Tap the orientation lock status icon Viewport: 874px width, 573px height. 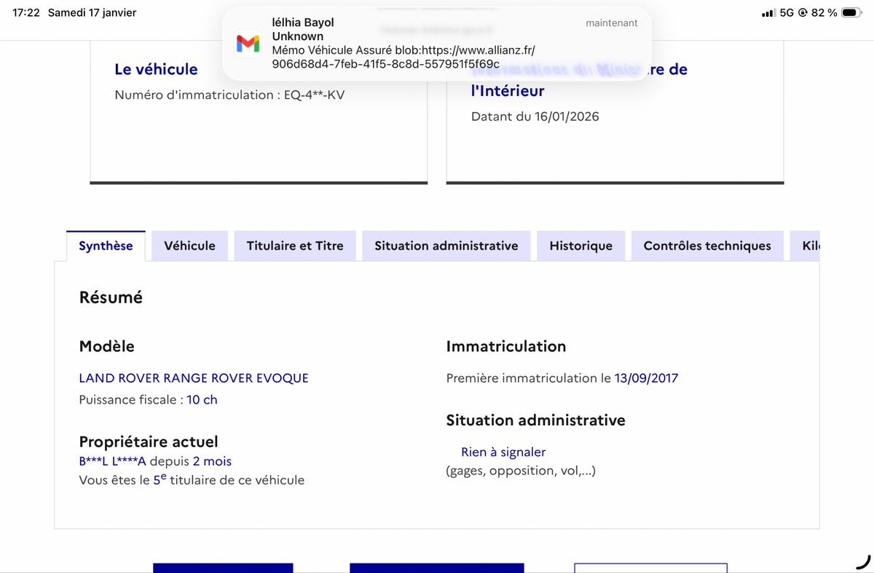tap(803, 13)
